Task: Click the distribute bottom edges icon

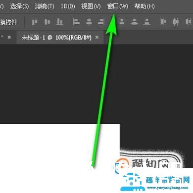Action: click(146, 22)
